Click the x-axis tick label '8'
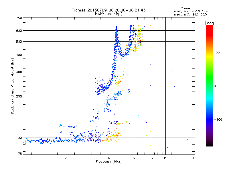This screenshot has height=172, width=229. coord(152,158)
